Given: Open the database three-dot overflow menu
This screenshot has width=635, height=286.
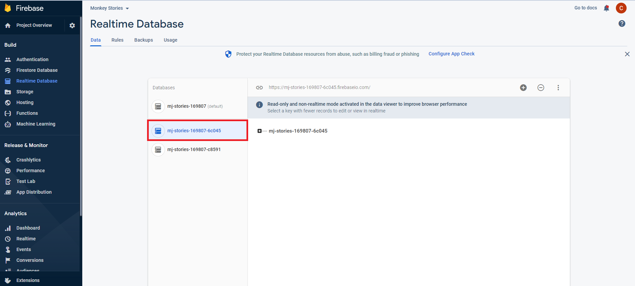Looking at the screenshot, I should (x=558, y=88).
